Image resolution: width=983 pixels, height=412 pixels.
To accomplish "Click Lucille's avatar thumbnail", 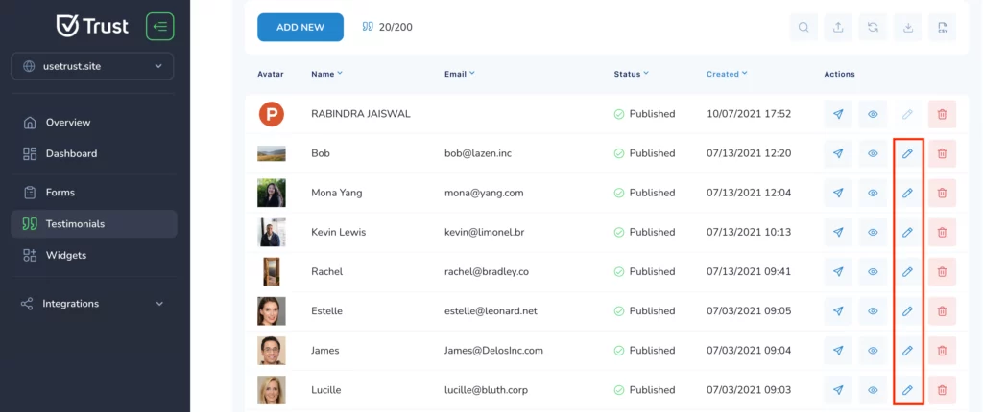I will click(272, 389).
